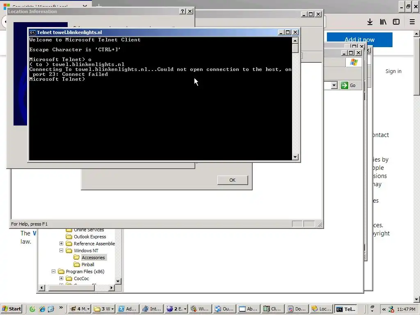Switch to the 'Int...' taskbar window
This screenshot has width=420, height=315.
(152, 309)
